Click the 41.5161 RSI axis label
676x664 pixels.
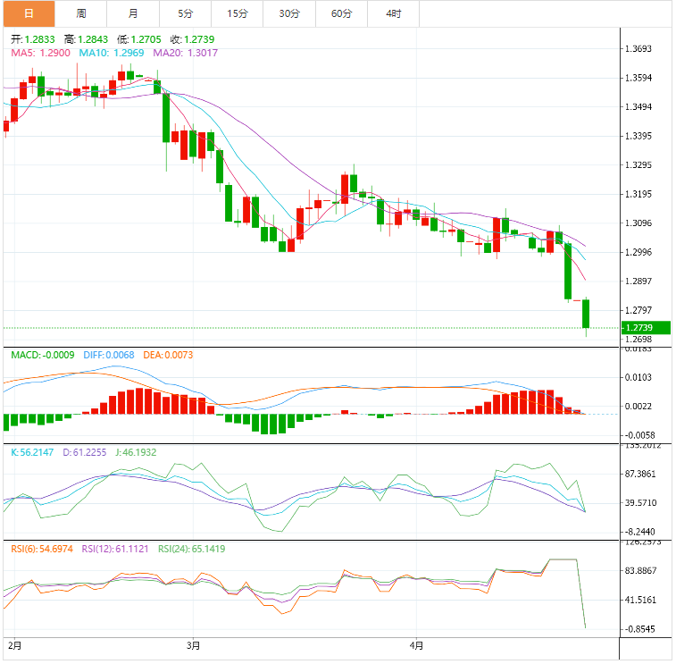tap(640, 601)
